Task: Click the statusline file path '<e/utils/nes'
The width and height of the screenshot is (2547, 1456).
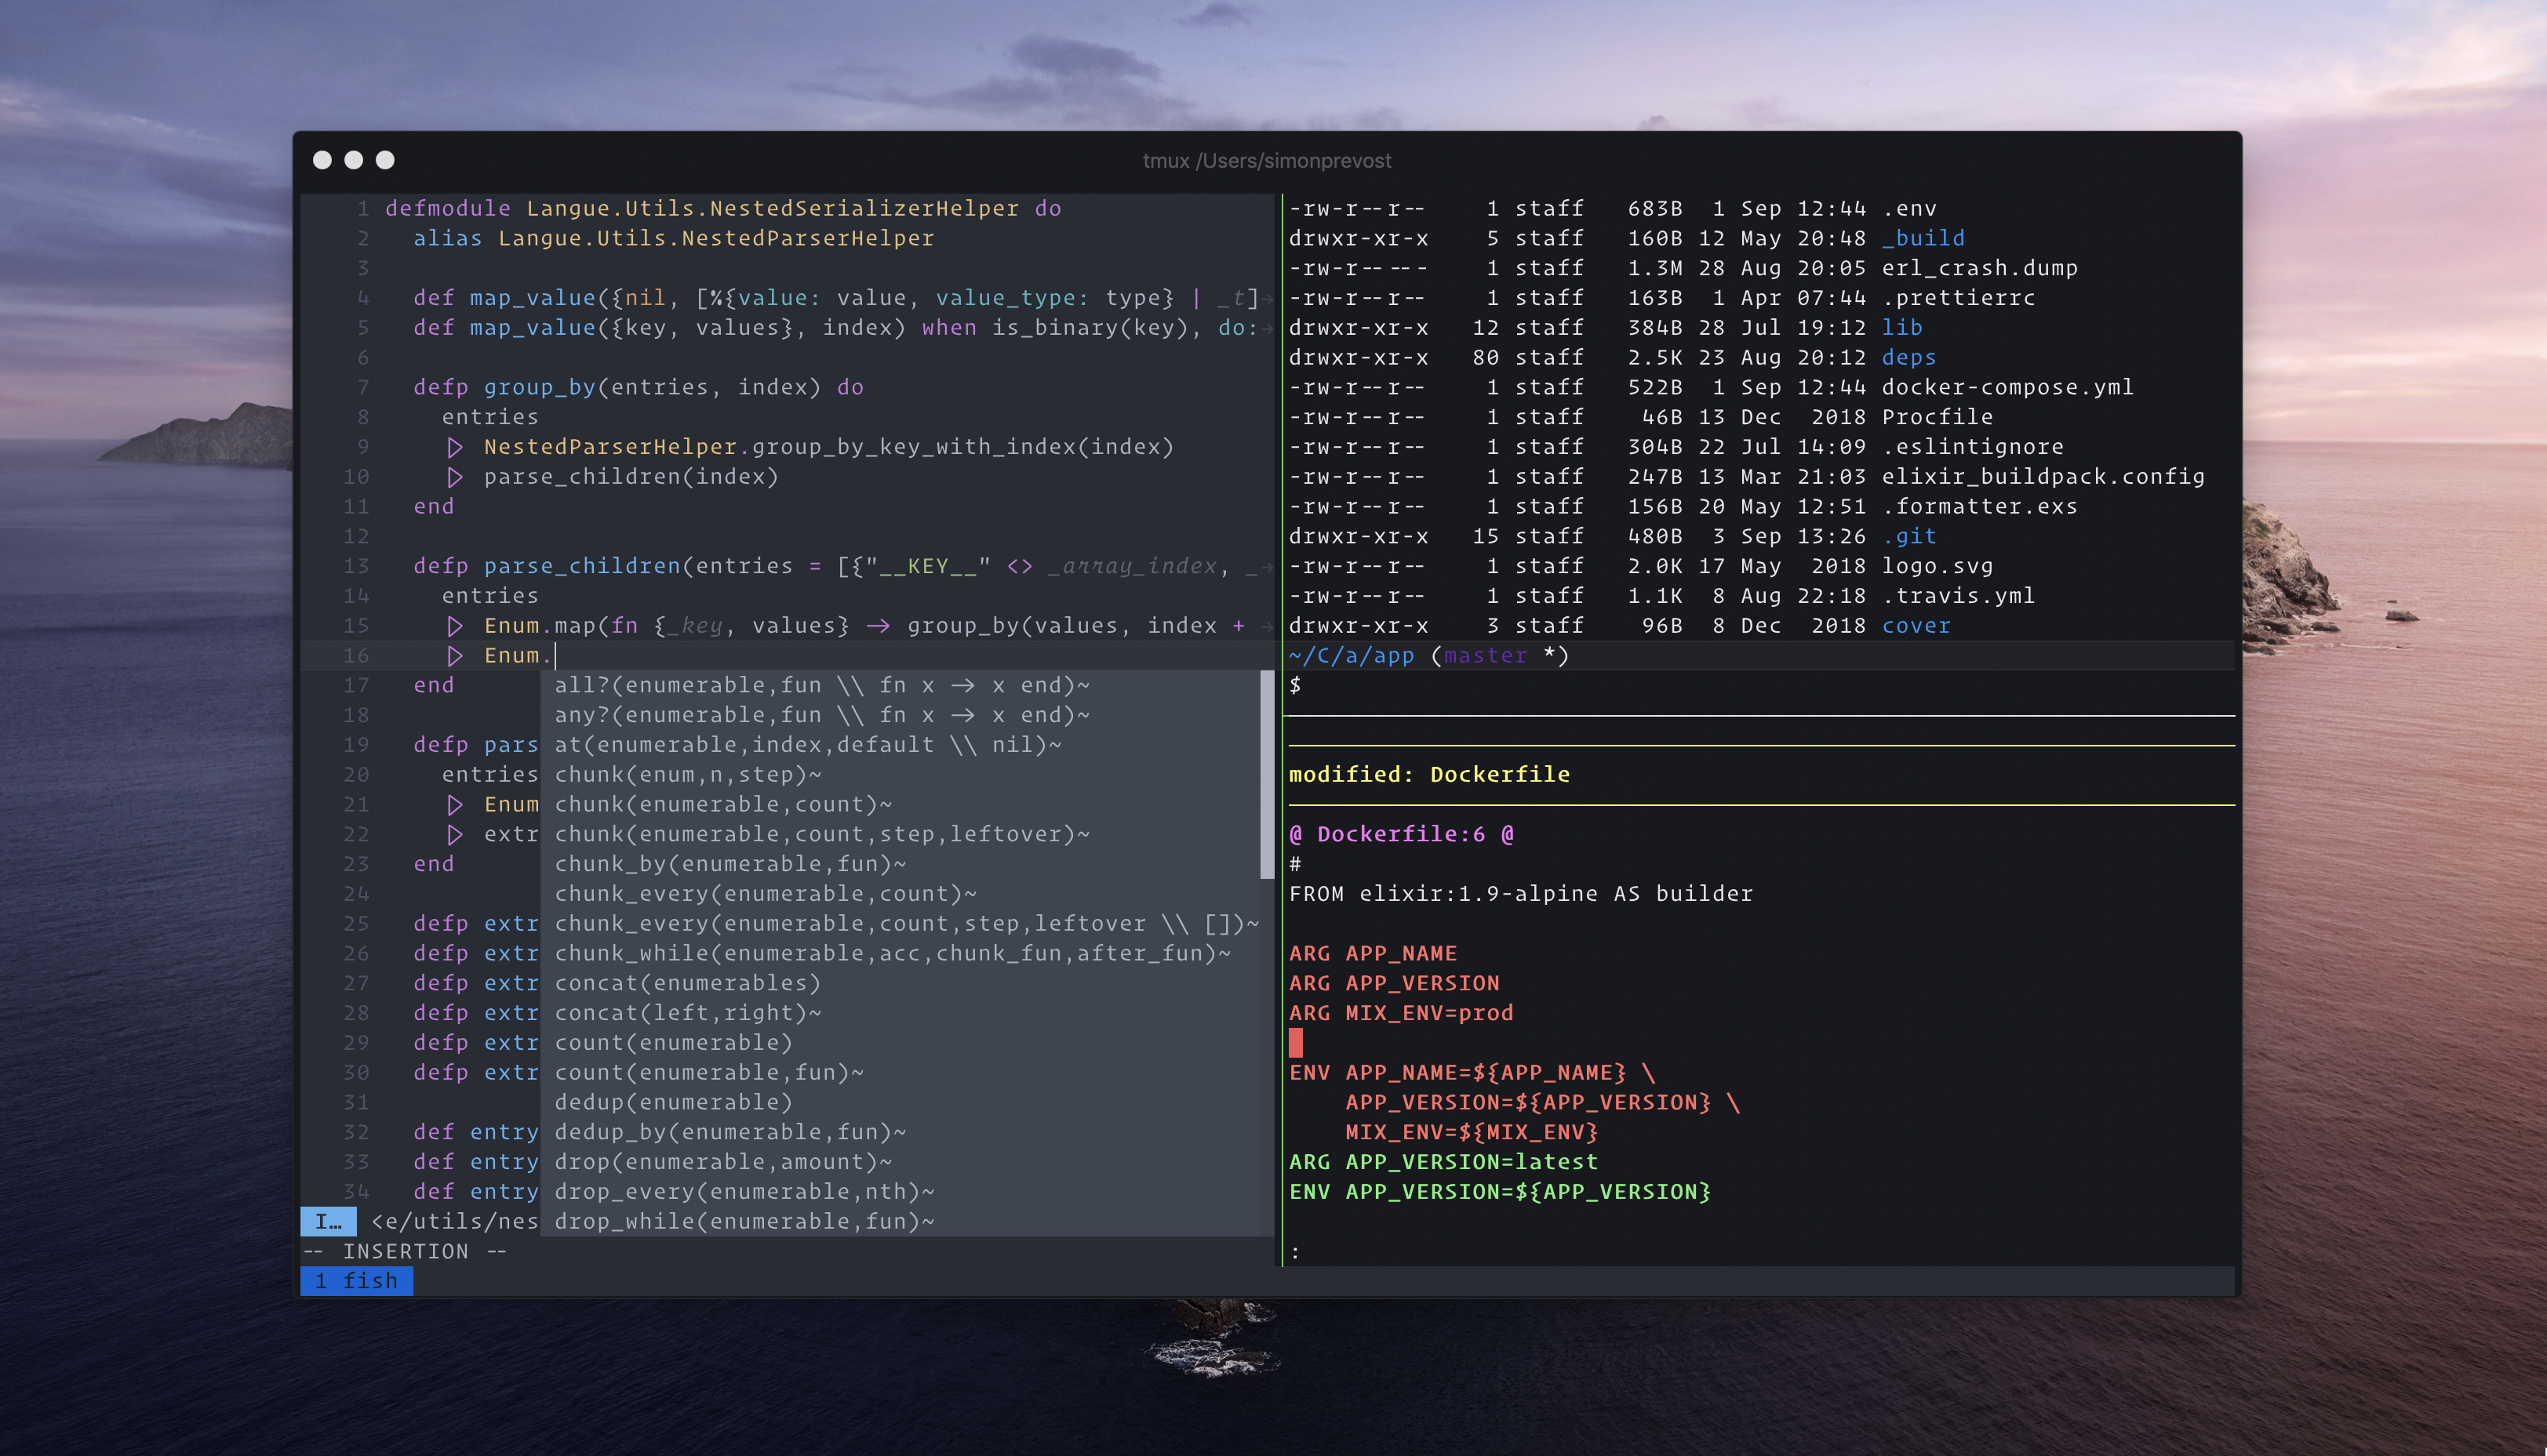Action: click(x=454, y=1222)
